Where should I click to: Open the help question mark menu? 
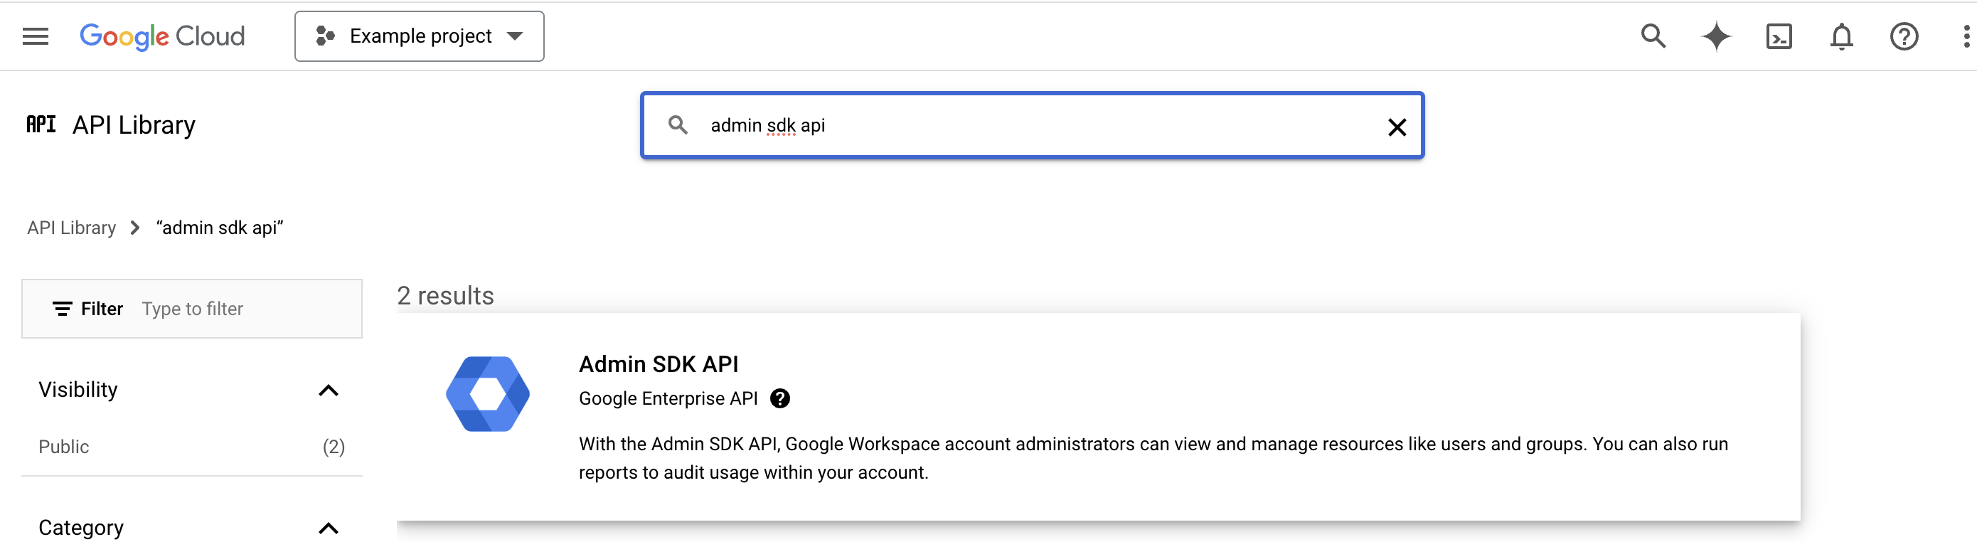1903,36
